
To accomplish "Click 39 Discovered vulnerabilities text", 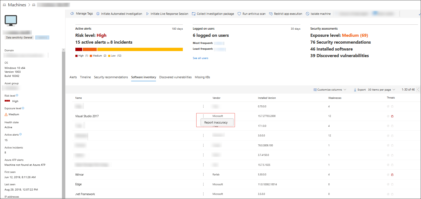I will 340,56.
